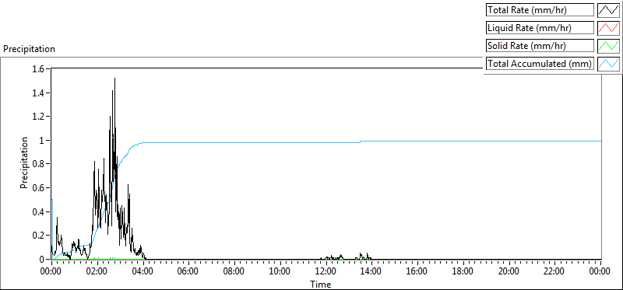Click the 08:00 time axis label
623x290 pixels.
(234, 272)
